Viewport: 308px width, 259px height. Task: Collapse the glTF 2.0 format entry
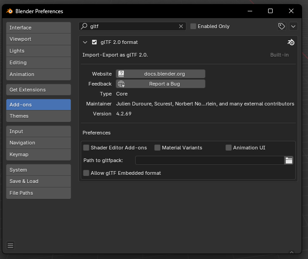click(85, 42)
